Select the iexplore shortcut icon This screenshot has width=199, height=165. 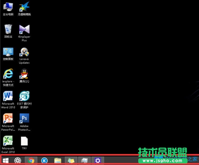point(8,74)
